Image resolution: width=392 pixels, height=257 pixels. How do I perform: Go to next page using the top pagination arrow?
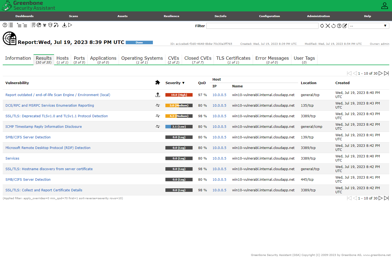[x=381, y=73]
